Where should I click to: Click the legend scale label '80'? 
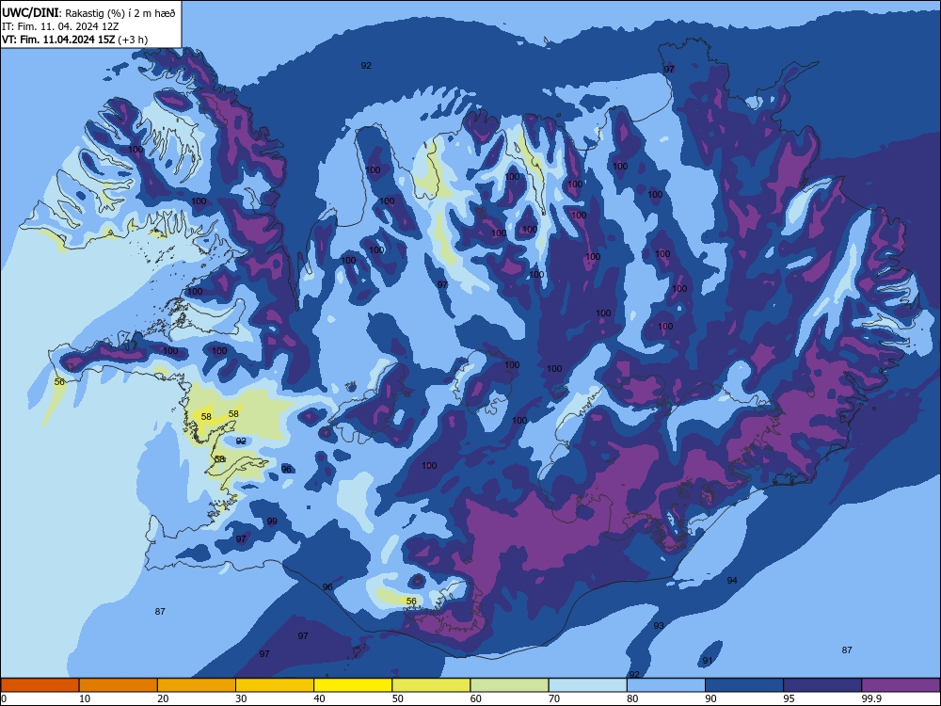coord(632,698)
